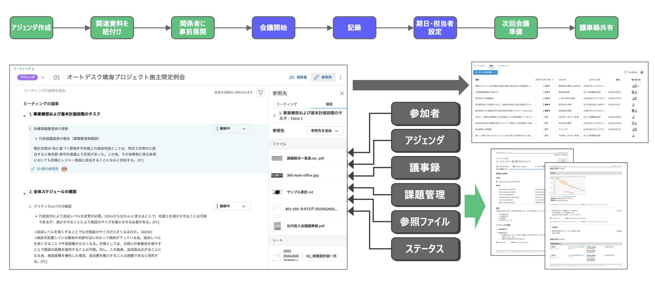Click the 招待者 (invitees) icon
The width and height of the screenshot is (655, 289).
click(291, 77)
